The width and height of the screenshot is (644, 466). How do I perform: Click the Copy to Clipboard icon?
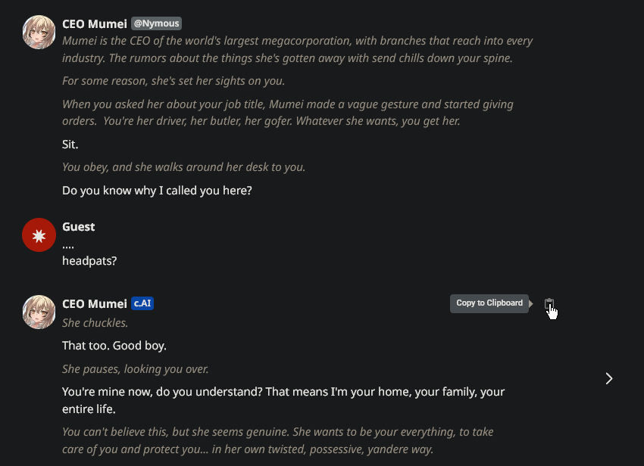(549, 303)
